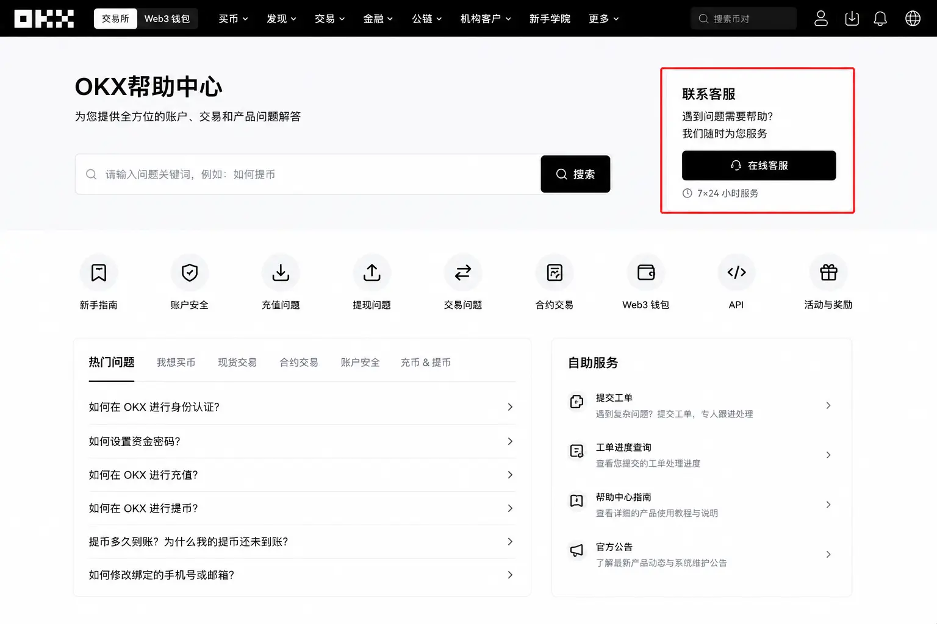Open 交易问题 swap arrows icon
Viewport: 937px width, 624px height.
(x=463, y=272)
